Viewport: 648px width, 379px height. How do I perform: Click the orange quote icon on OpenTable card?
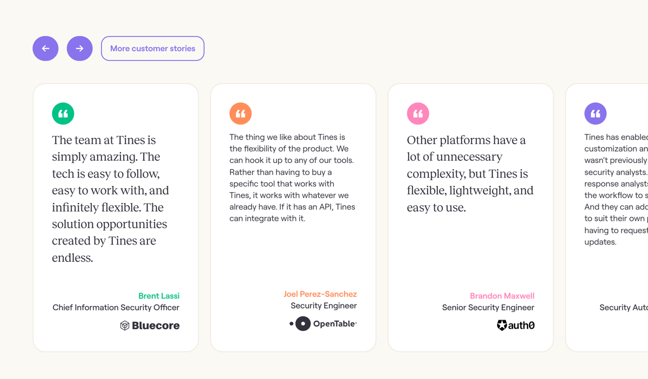(x=240, y=113)
